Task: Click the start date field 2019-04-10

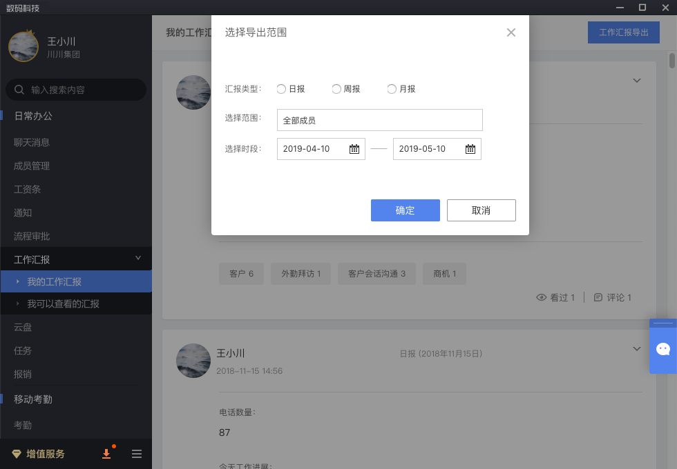Action: pos(321,149)
